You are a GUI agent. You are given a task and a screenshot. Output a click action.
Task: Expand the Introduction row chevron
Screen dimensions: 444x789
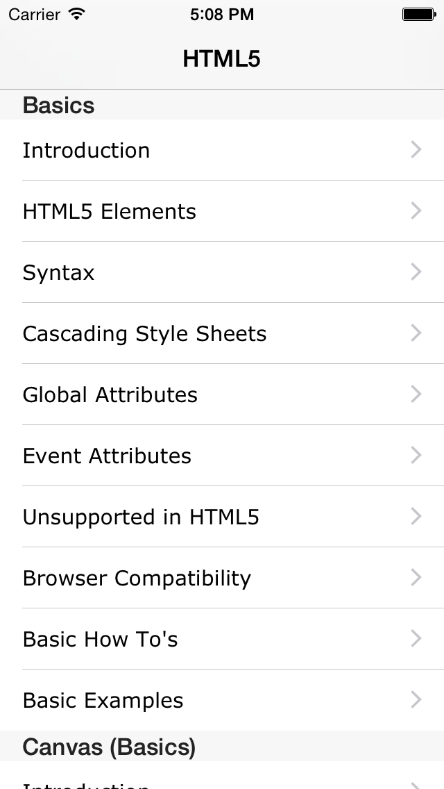click(416, 149)
